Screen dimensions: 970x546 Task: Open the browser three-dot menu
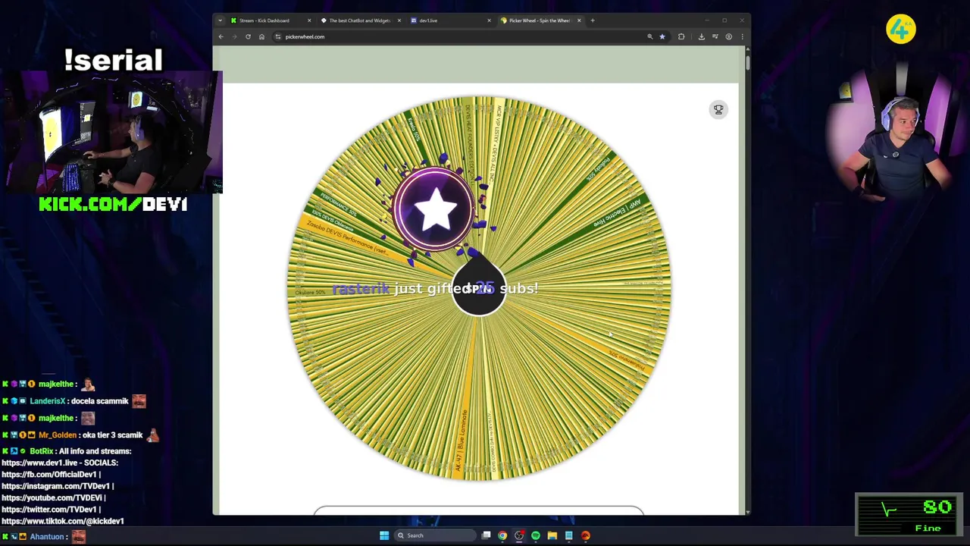pos(741,36)
